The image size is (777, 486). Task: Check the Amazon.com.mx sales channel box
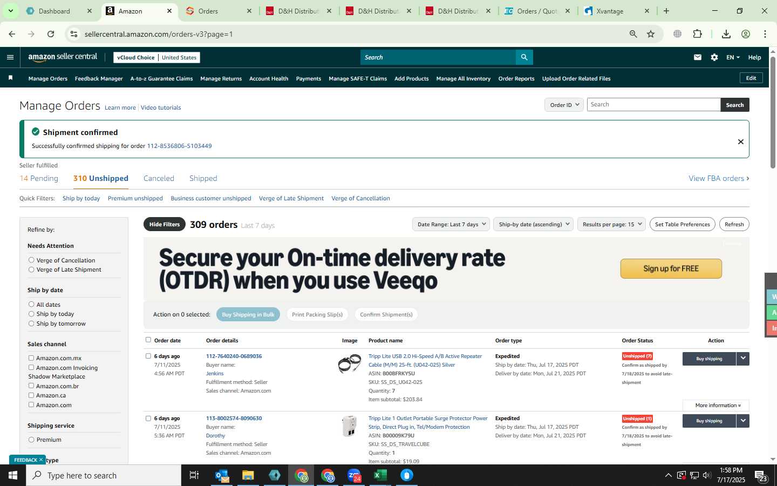coord(31,358)
